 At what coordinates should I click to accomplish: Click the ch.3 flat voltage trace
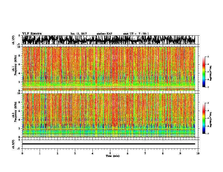click(x=109, y=144)
